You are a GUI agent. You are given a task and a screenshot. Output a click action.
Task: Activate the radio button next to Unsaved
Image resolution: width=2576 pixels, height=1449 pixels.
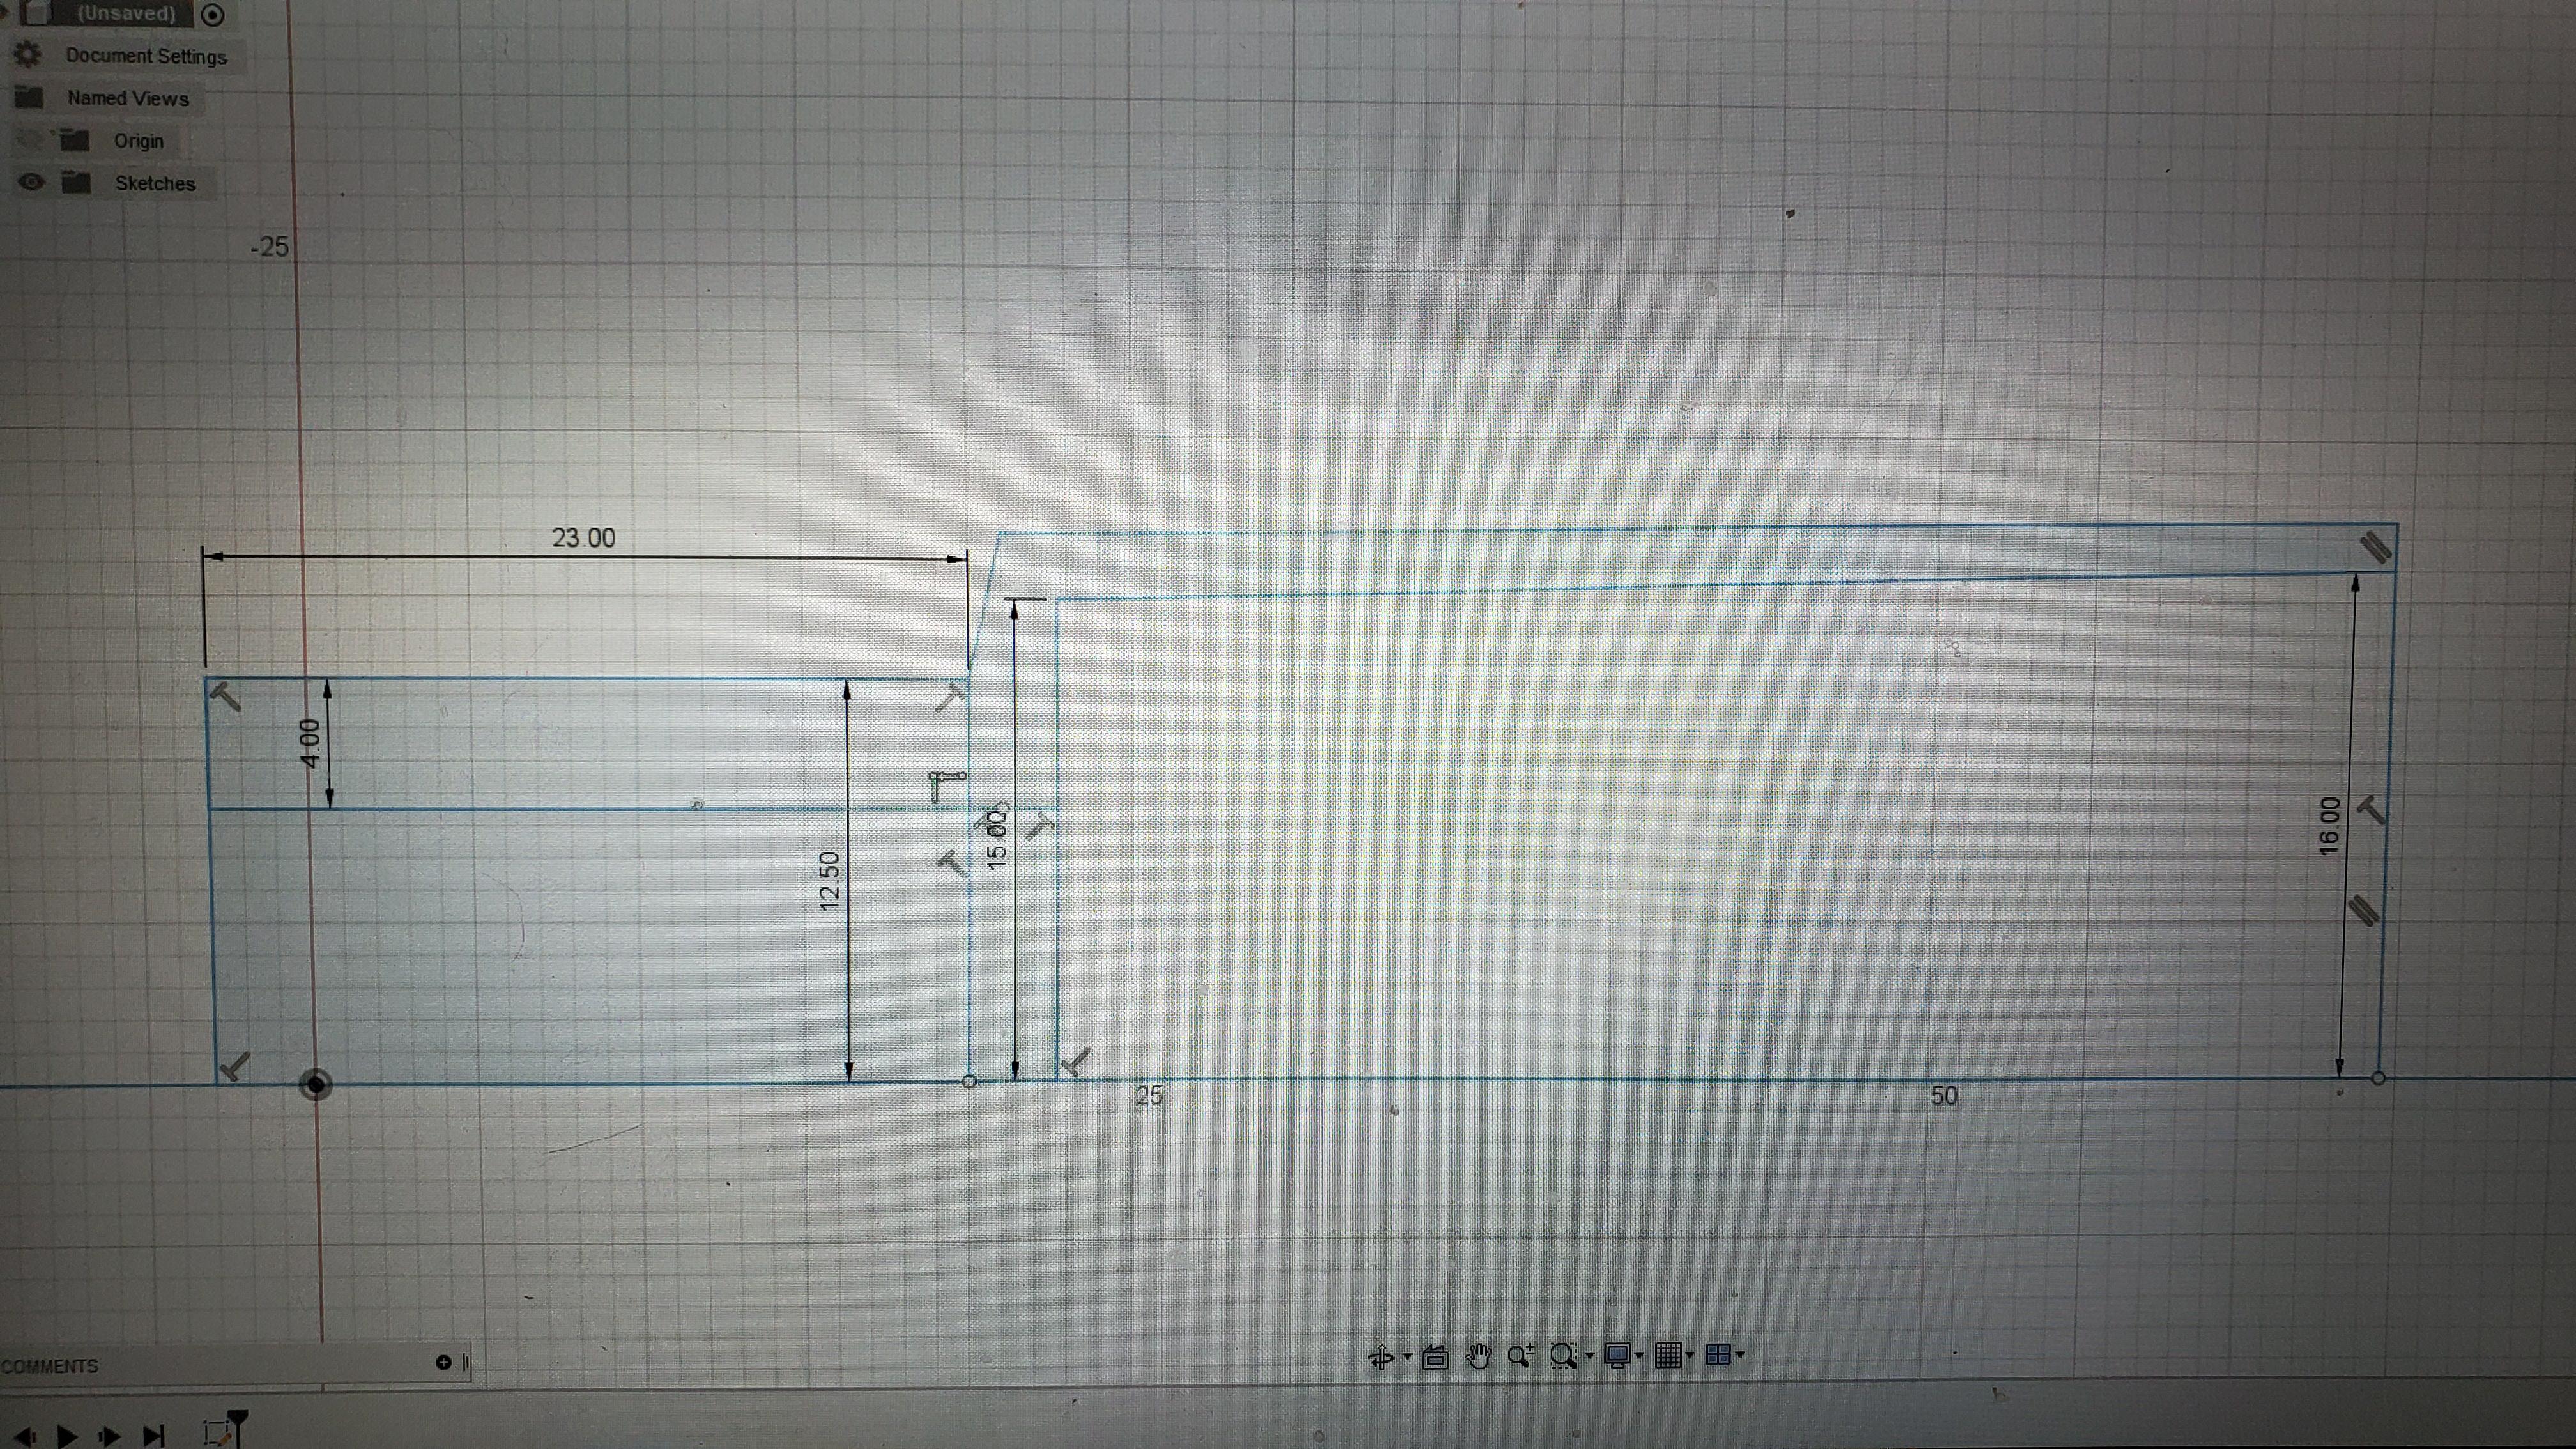tap(213, 15)
